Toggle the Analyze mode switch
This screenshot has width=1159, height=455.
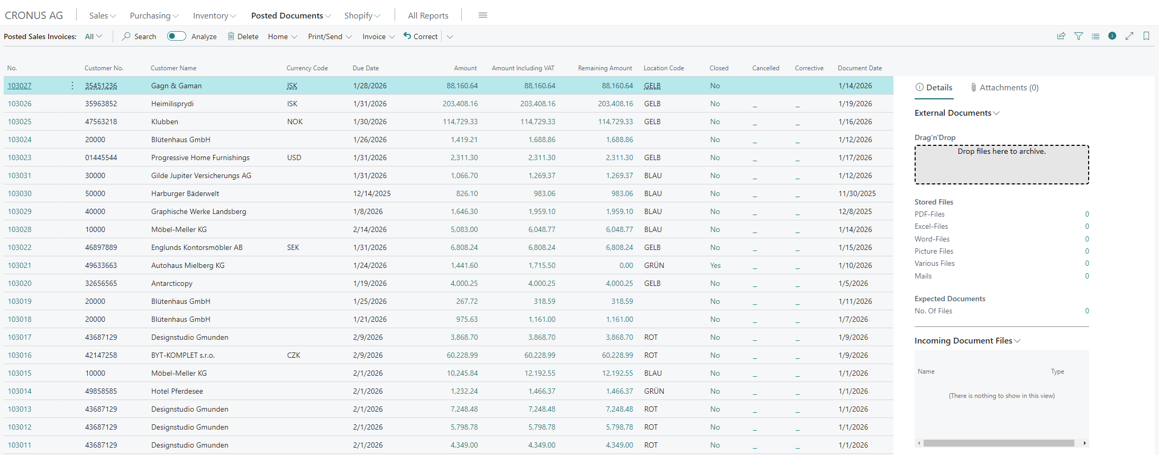point(176,36)
